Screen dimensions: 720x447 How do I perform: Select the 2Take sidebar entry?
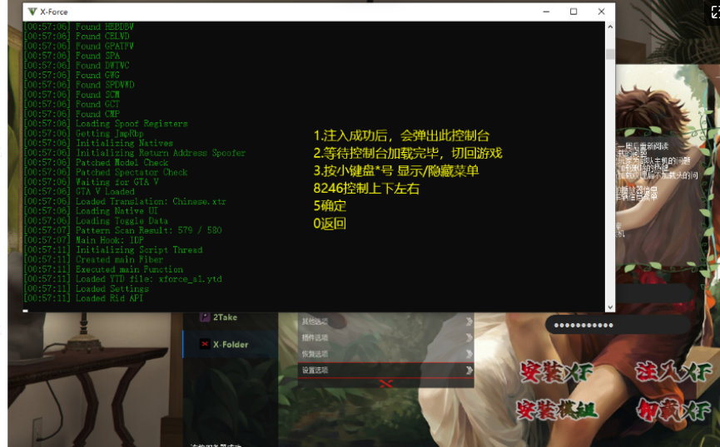[x=231, y=317]
